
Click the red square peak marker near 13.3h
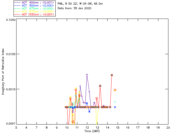[x=100, y=86]
